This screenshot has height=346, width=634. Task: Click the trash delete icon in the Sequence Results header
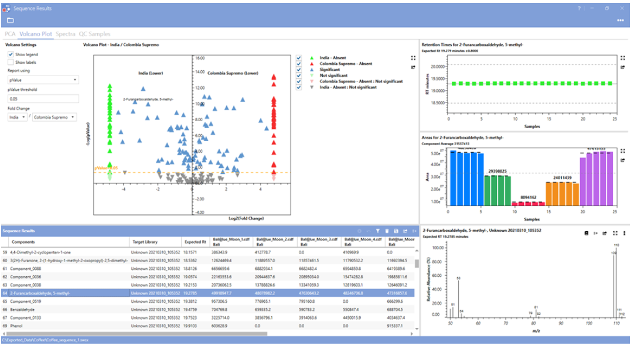point(387,231)
